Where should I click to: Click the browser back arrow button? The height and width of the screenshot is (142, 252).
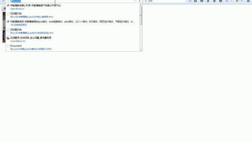pyautogui.click(x=3, y=1)
